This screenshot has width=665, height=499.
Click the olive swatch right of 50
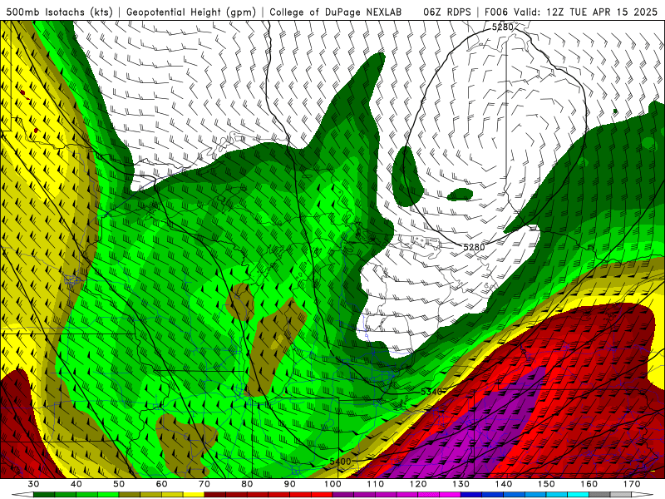pos(130,495)
